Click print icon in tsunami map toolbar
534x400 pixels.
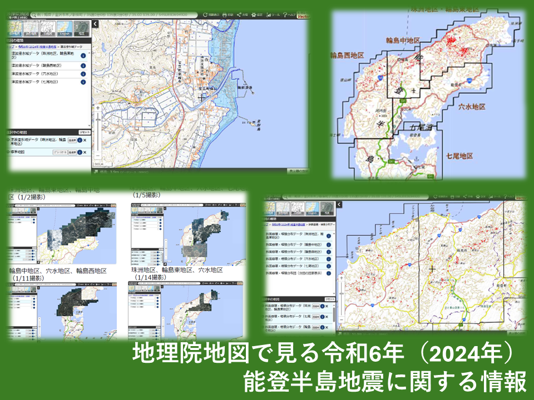pos(225,15)
